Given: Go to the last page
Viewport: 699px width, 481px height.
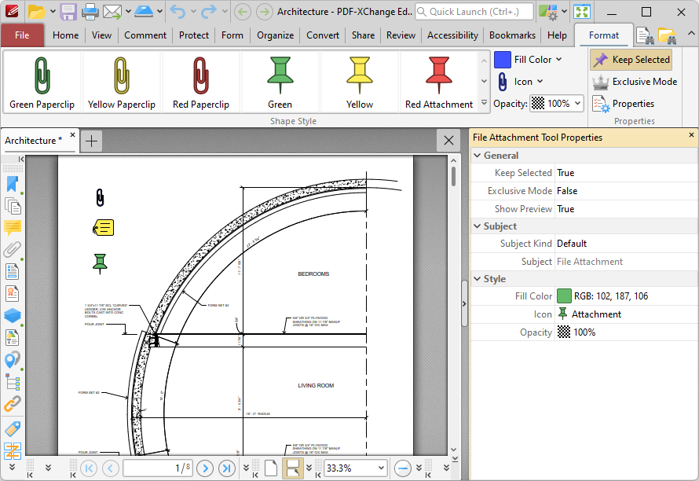Looking at the screenshot, I should 227,468.
